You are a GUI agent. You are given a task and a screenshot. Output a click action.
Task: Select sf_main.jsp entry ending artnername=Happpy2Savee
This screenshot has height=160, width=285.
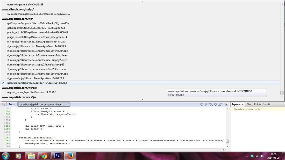click(x=37, y=60)
